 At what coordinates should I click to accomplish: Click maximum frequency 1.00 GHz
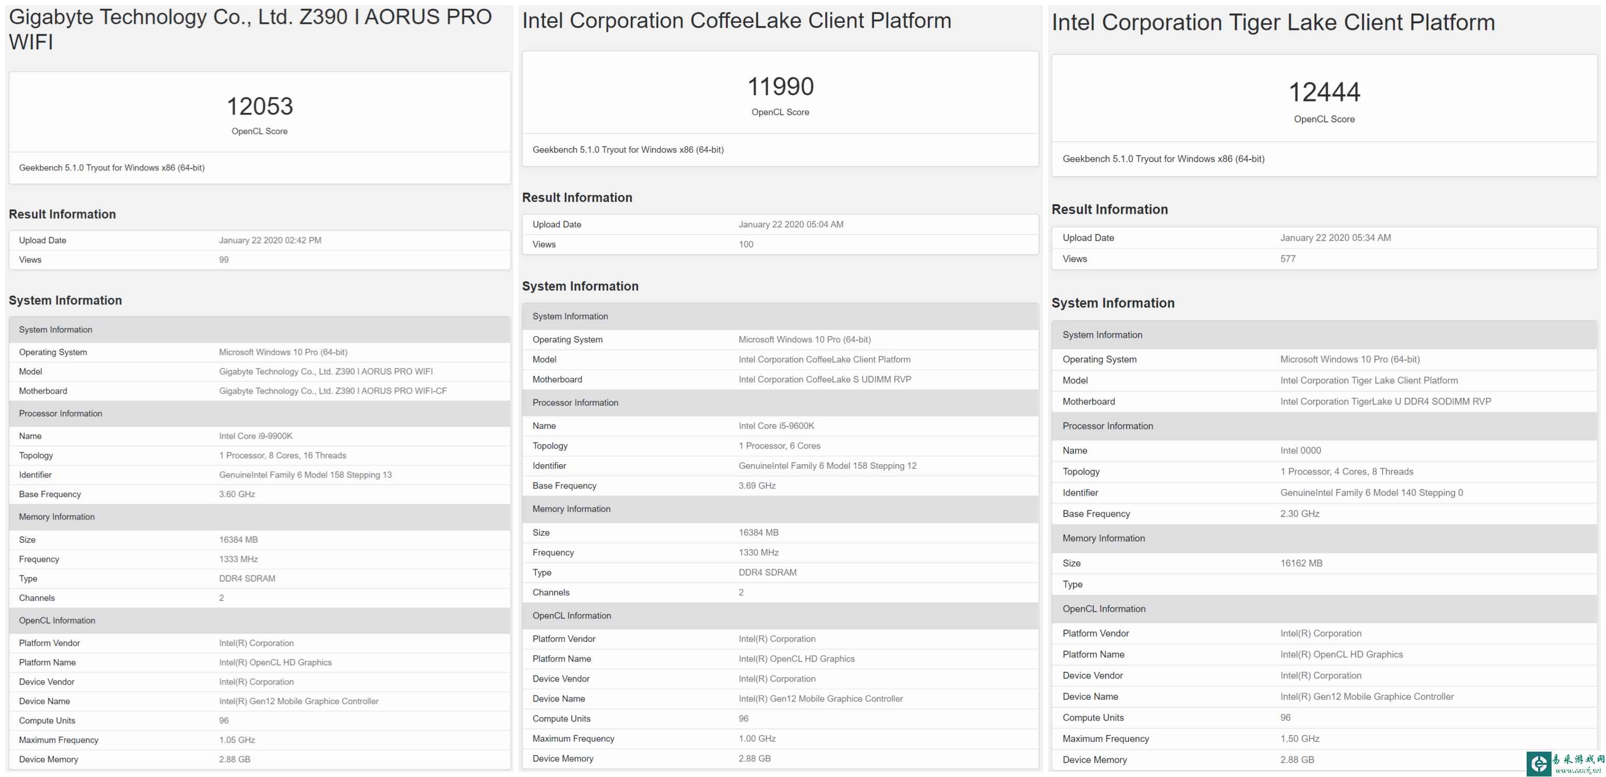click(x=757, y=739)
